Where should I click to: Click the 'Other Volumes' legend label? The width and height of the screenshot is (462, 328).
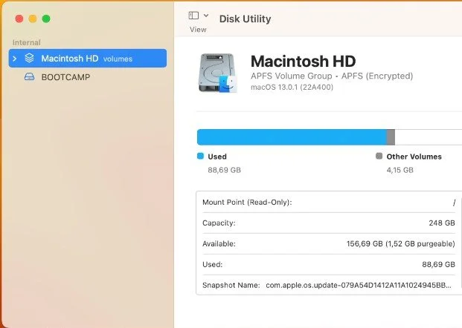(x=414, y=157)
